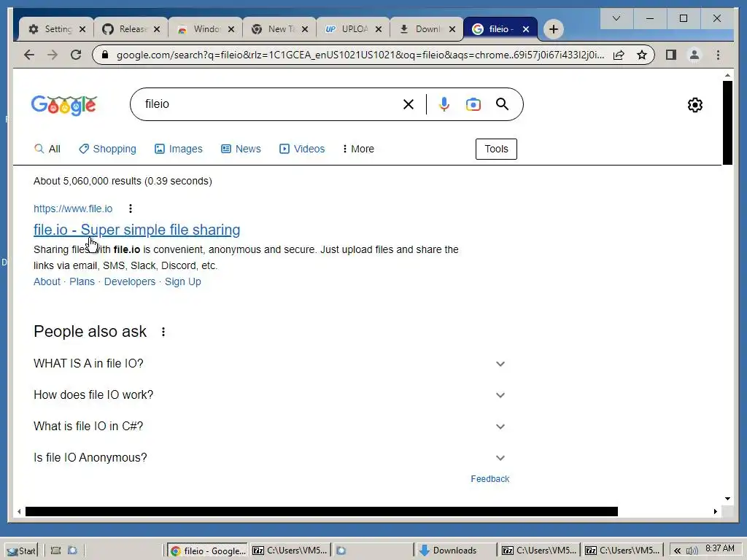Viewport: 747px width, 560px height.
Task: Open the Windows Start button
Action: point(22,551)
